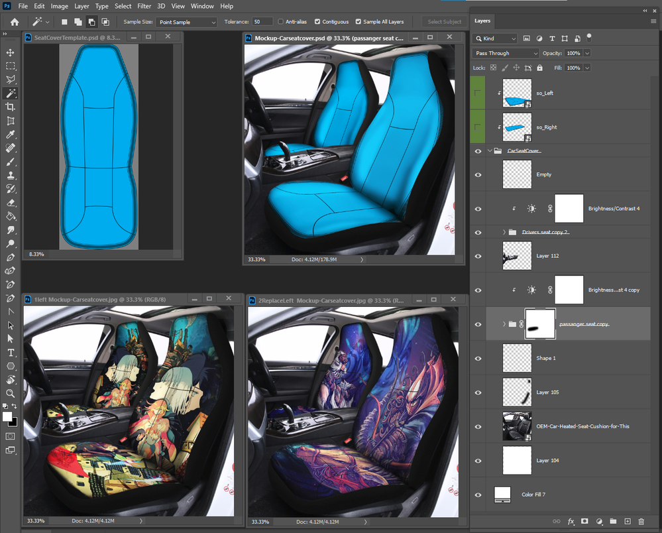Open the Opacity slider dropdown arrow

pyautogui.click(x=587, y=53)
